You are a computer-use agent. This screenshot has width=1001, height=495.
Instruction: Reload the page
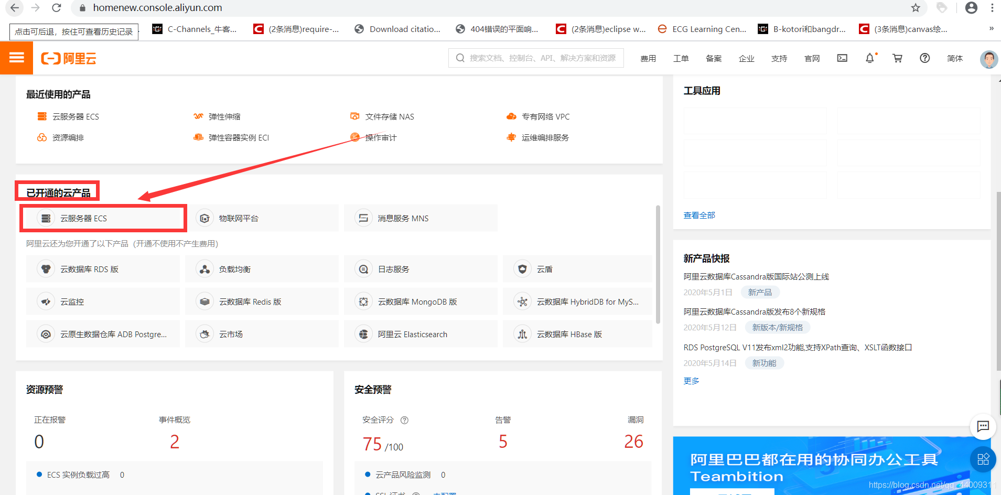[x=57, y=8]
